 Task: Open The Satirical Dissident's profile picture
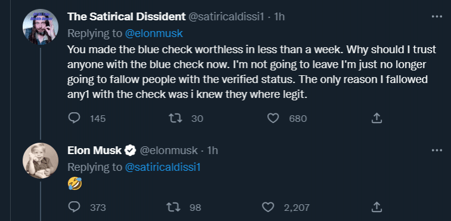tap(41, 27)
